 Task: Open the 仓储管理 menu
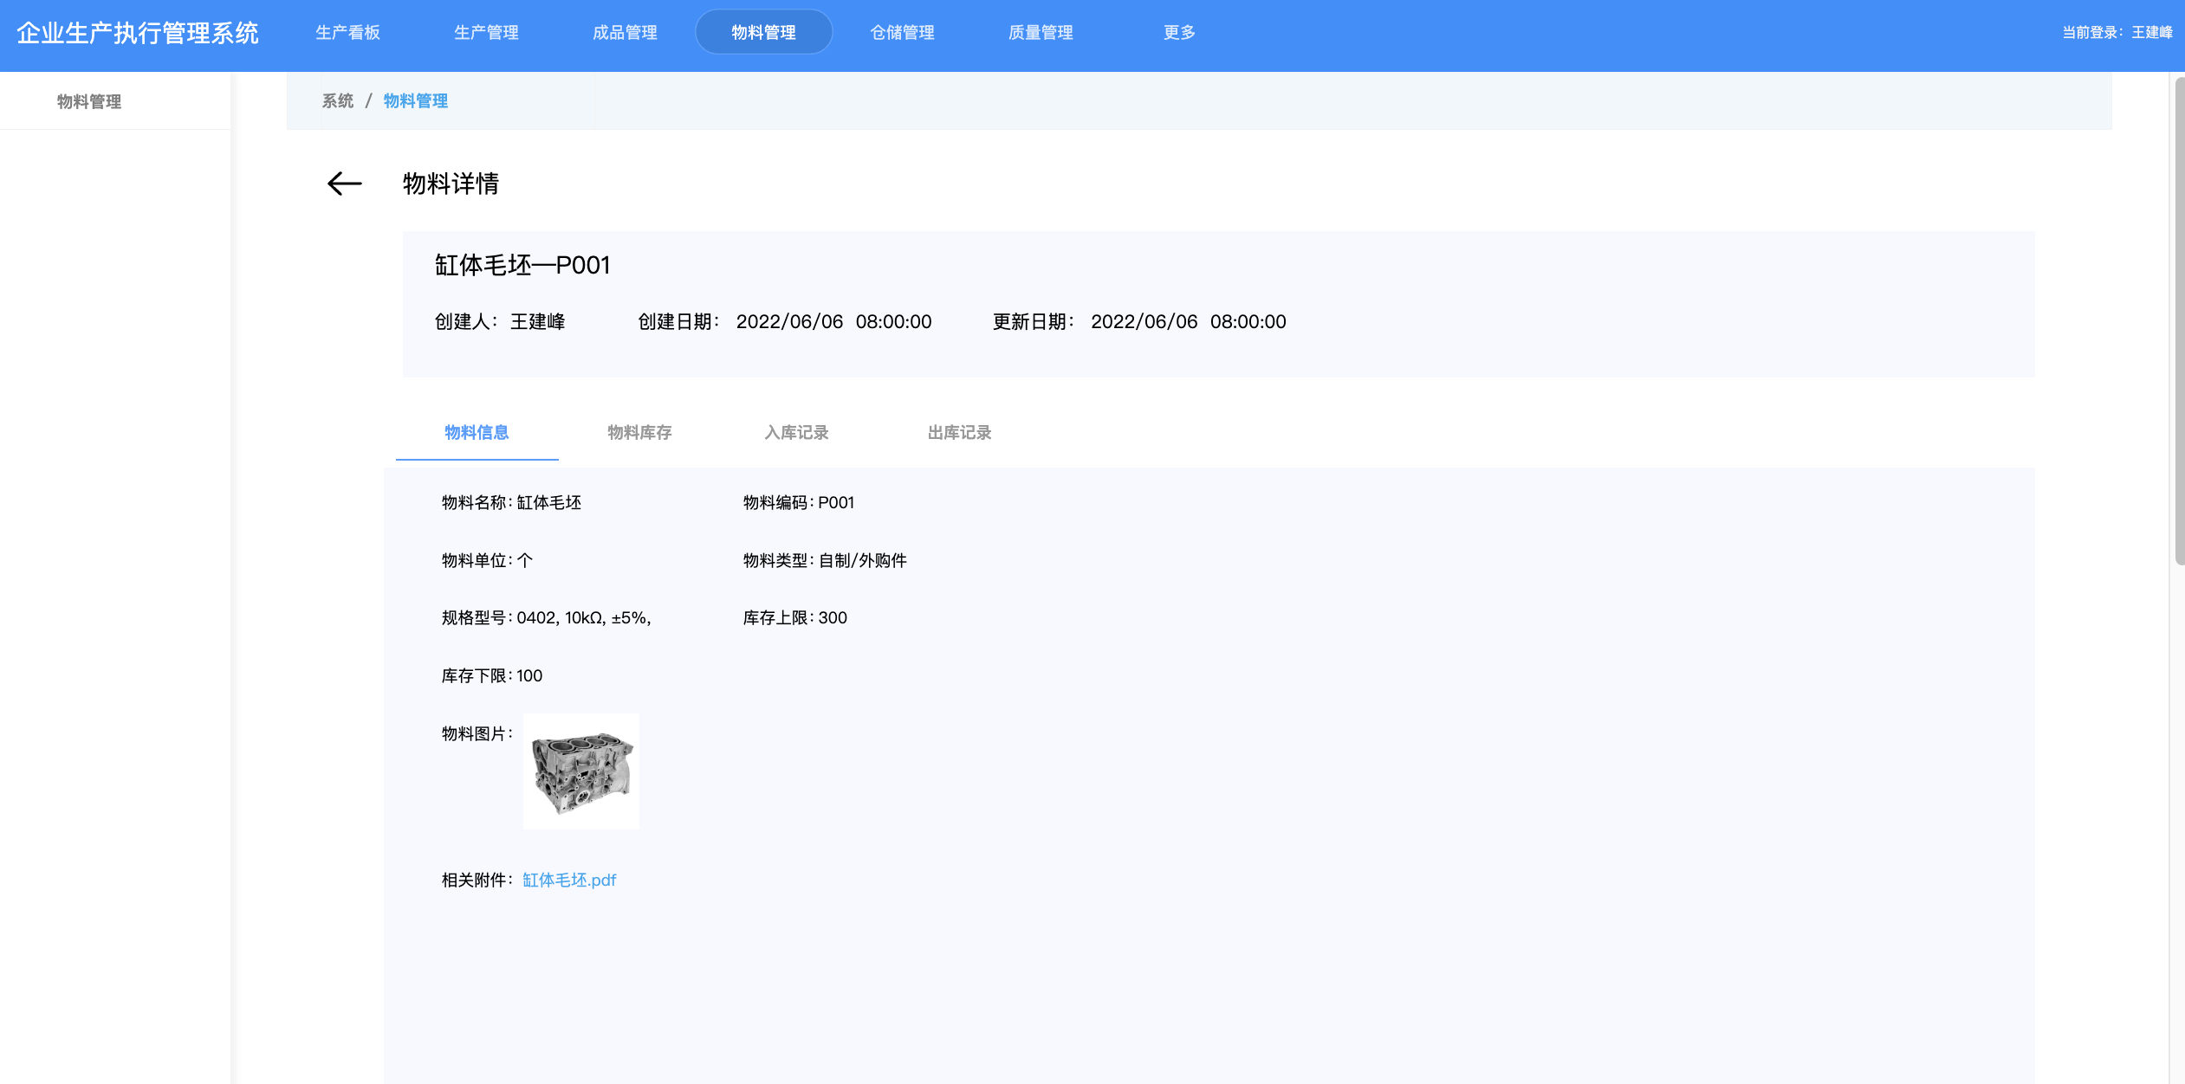click(x=902, y=33)
